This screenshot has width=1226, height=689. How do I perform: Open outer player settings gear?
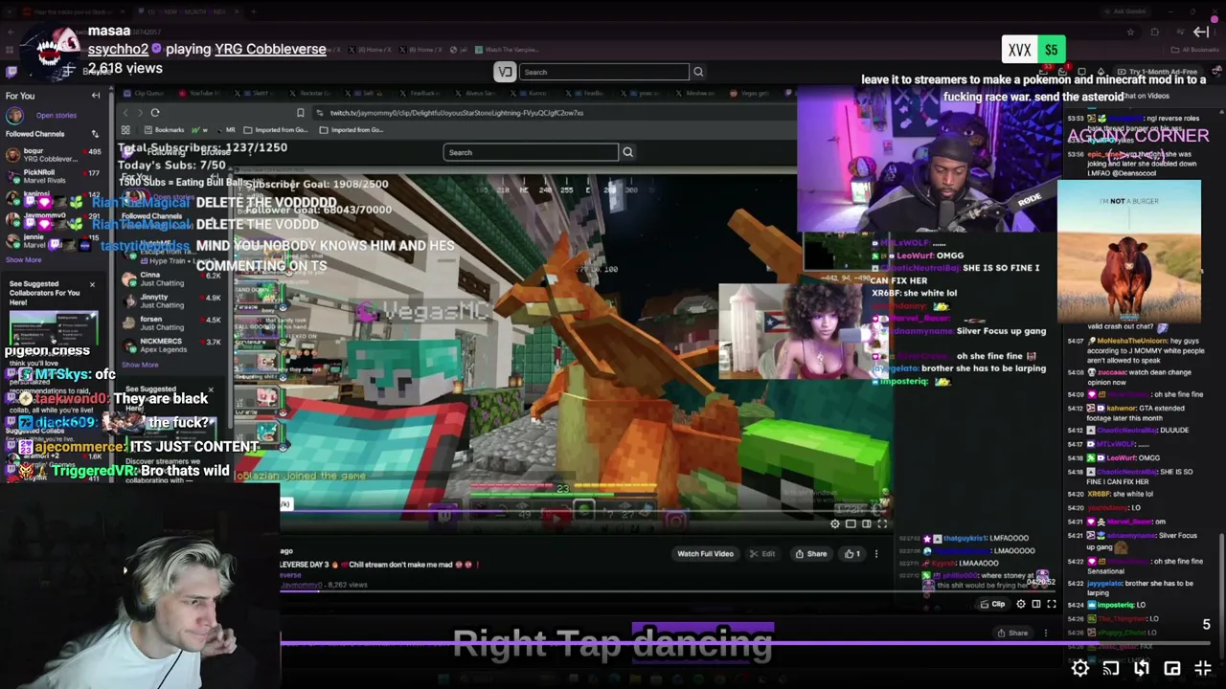point(1079,669)
